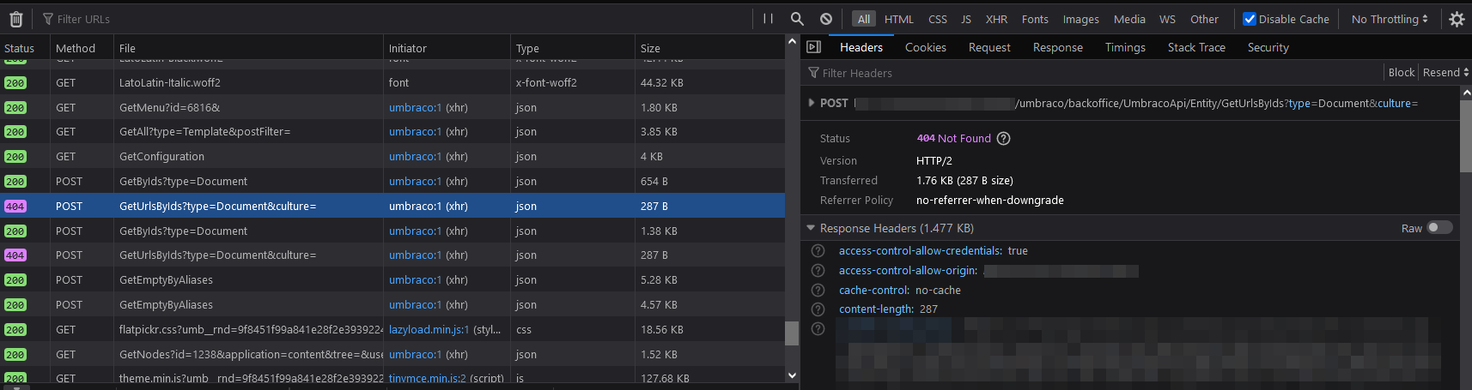
Task: Open the Resend dropdown
Action: (1445, 73)
